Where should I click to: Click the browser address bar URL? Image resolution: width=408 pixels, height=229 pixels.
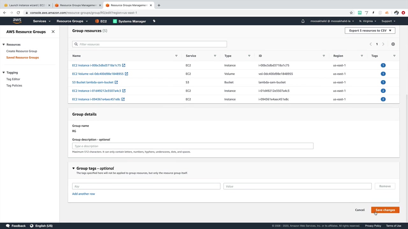point(84,13)
